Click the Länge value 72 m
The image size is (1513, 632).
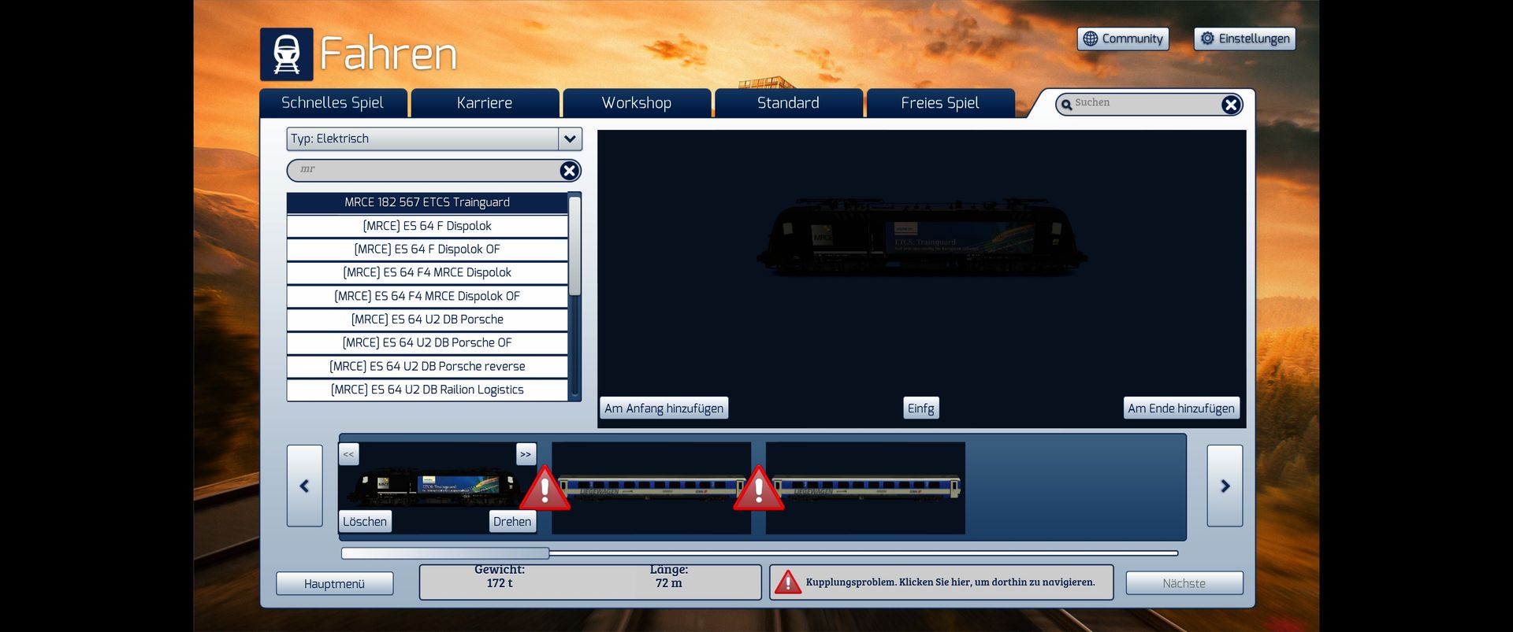tap(669, 583)
